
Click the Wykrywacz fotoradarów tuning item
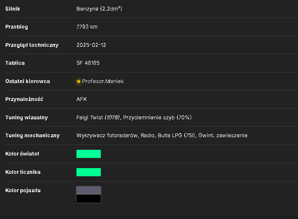[x=107, y=136]
